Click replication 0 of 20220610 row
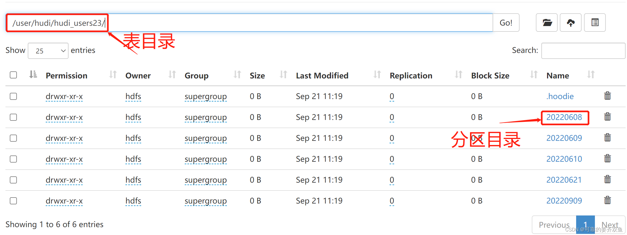 [x=392, y=159]
